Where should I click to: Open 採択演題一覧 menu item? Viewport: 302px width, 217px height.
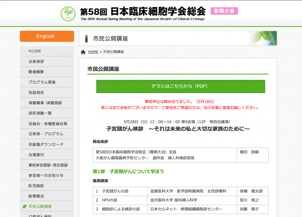pos(47,113)
